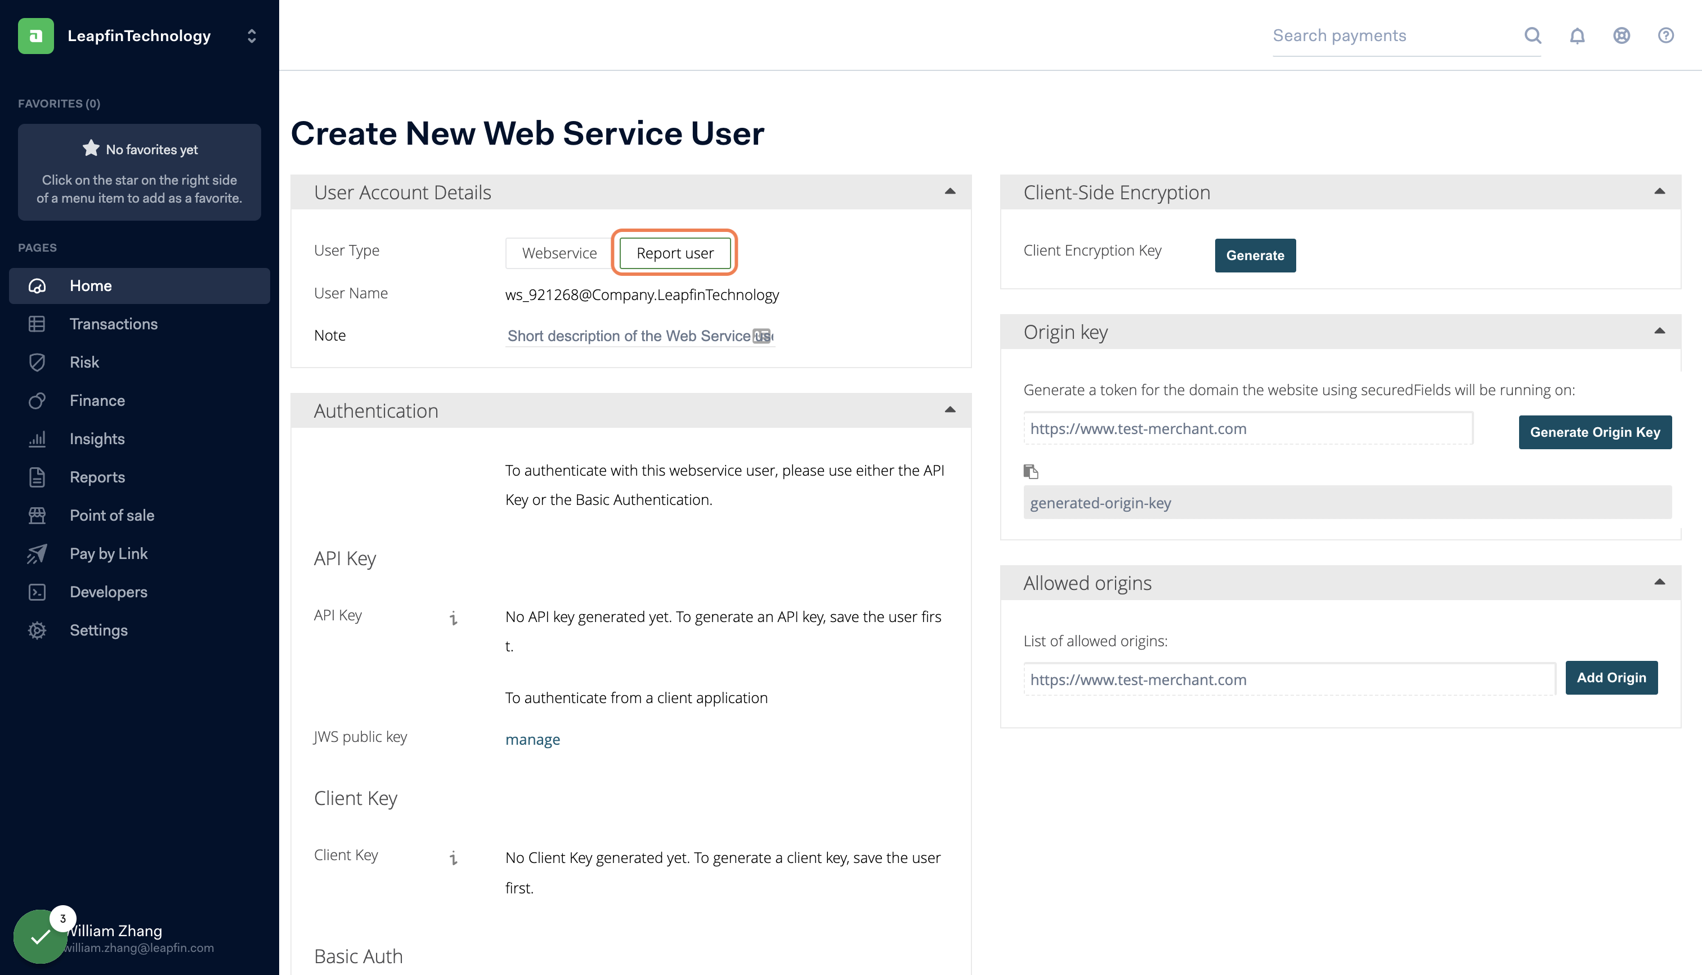
Task: Open the Transactions page in sidebar
Action: [113, 324]
